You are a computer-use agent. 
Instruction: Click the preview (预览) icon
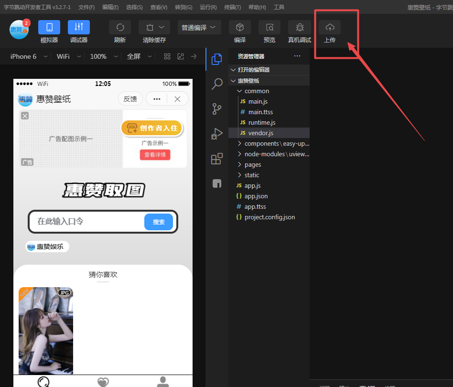tap(269, 27)
